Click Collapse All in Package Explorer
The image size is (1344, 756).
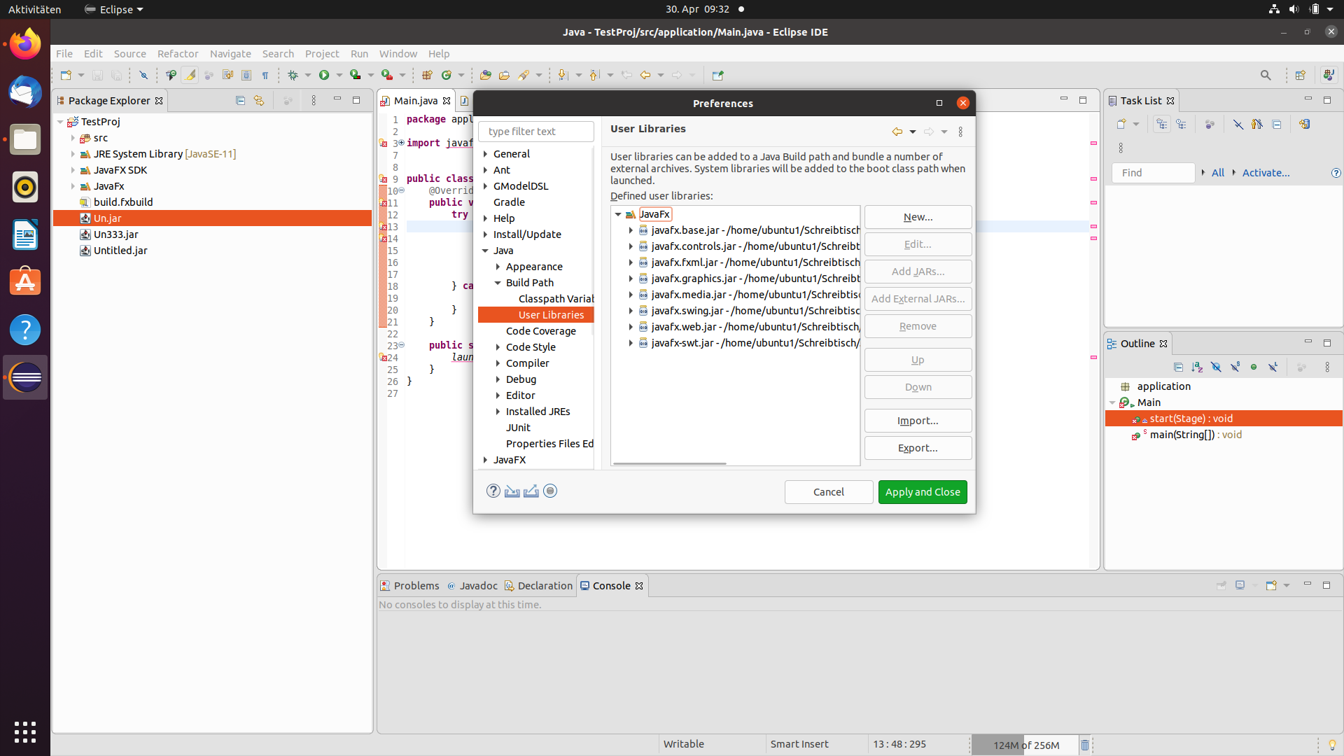click(240, 101)
